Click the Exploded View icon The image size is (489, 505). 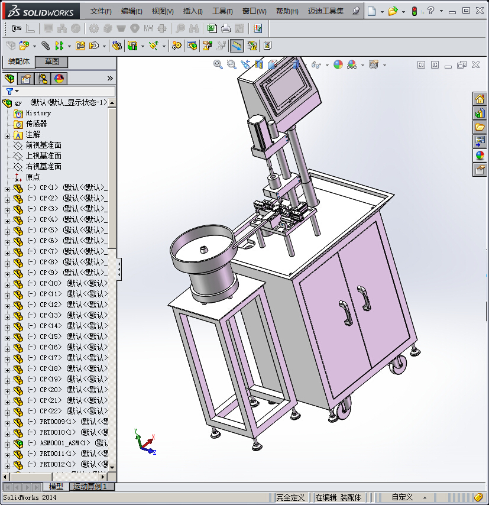point(207,46)
